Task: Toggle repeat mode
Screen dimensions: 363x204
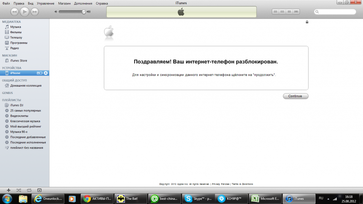Action: coord(29,190)
